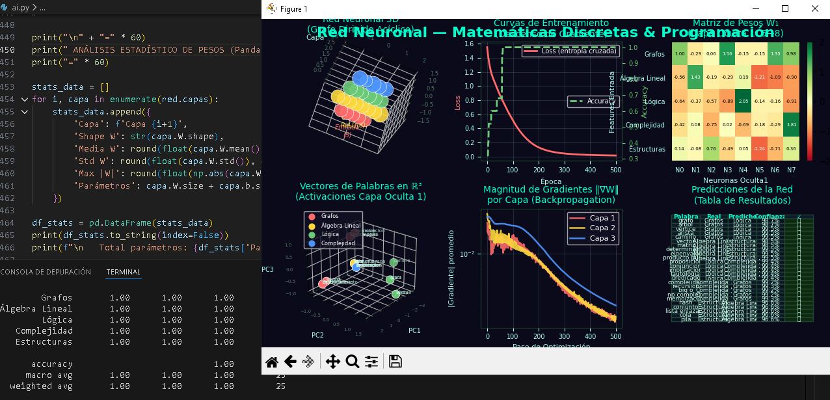Screen dimensions: 830x400
Task: Click the Figure 1 window title icon
Action: click(x=271, y=9)
